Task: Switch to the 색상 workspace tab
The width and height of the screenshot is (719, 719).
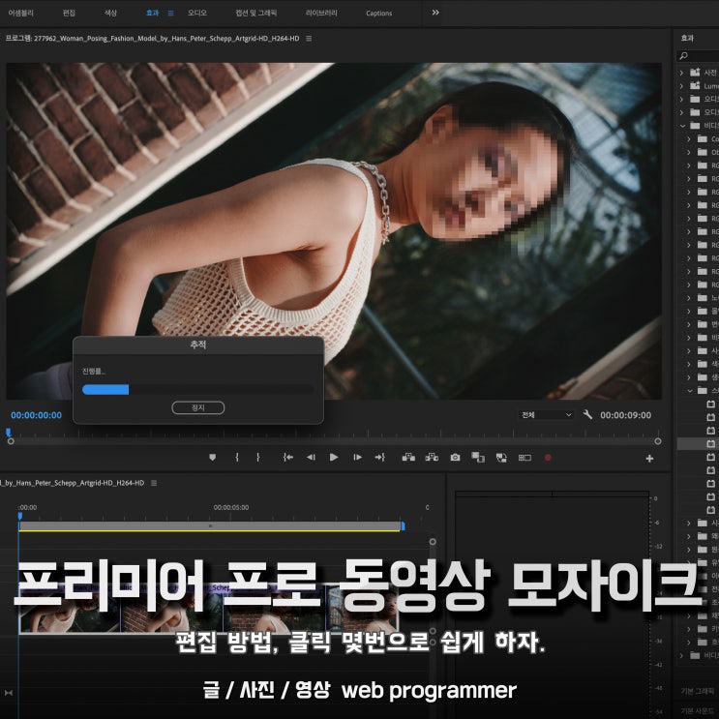Action: pos(110,13)
